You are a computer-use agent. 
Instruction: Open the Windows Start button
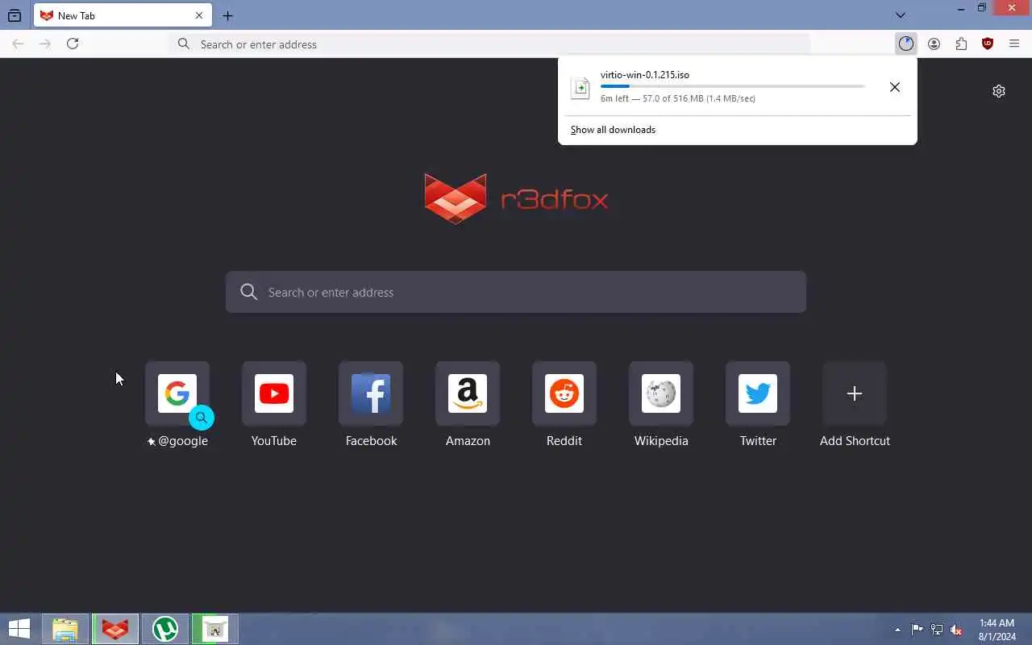(x=19, y=629)
